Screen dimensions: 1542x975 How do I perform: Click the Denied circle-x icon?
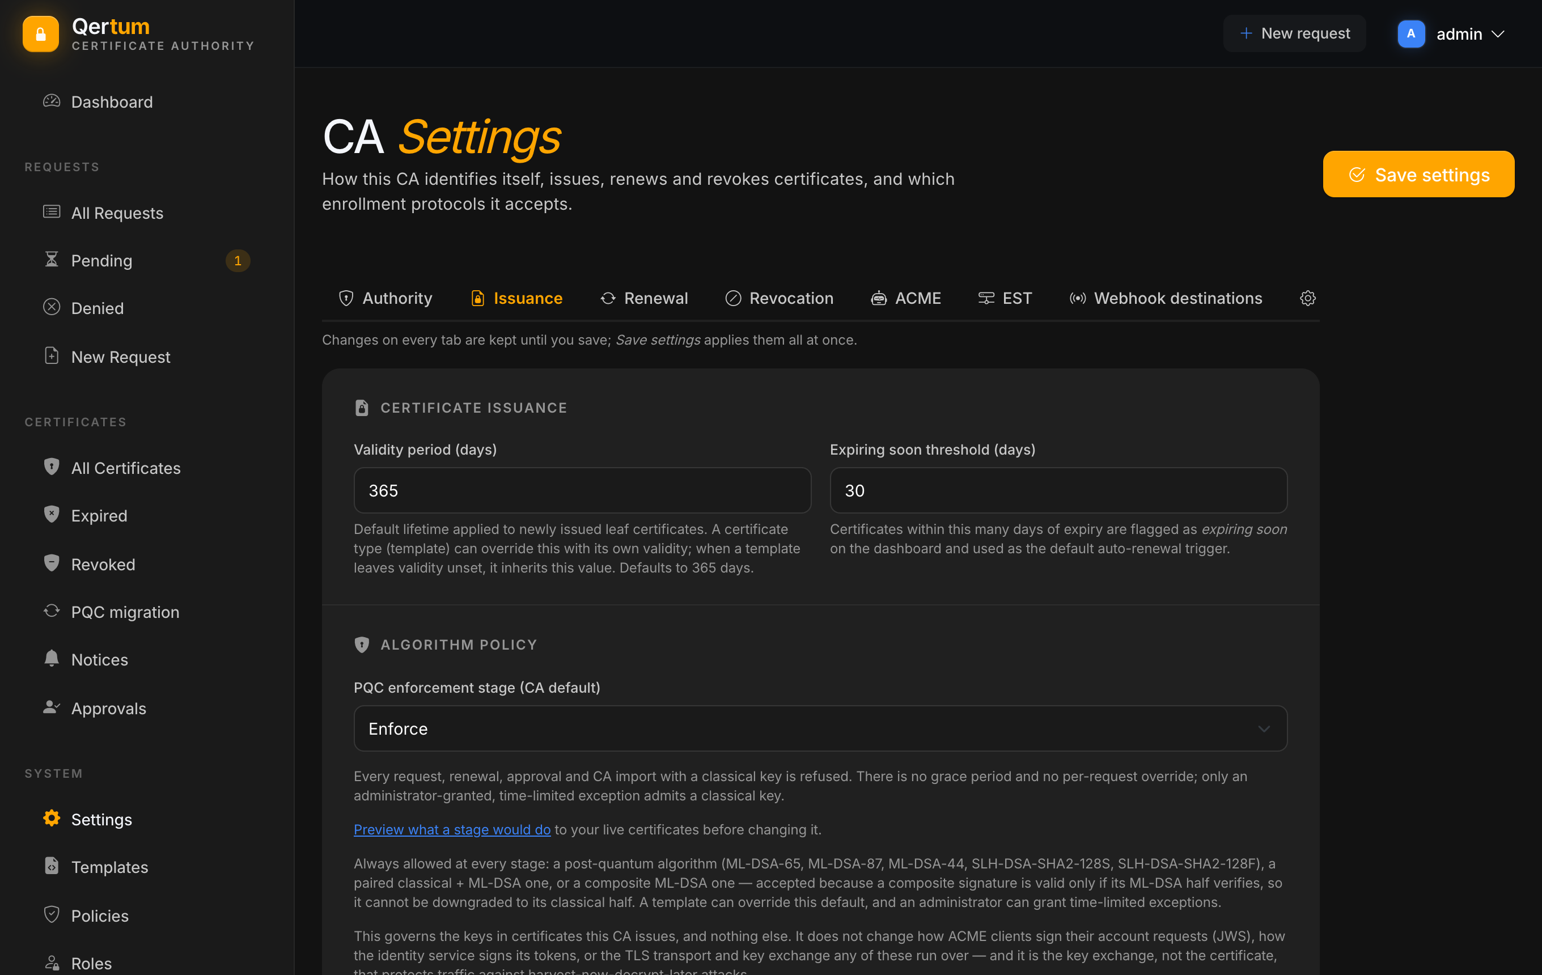[x=51, y=307]
